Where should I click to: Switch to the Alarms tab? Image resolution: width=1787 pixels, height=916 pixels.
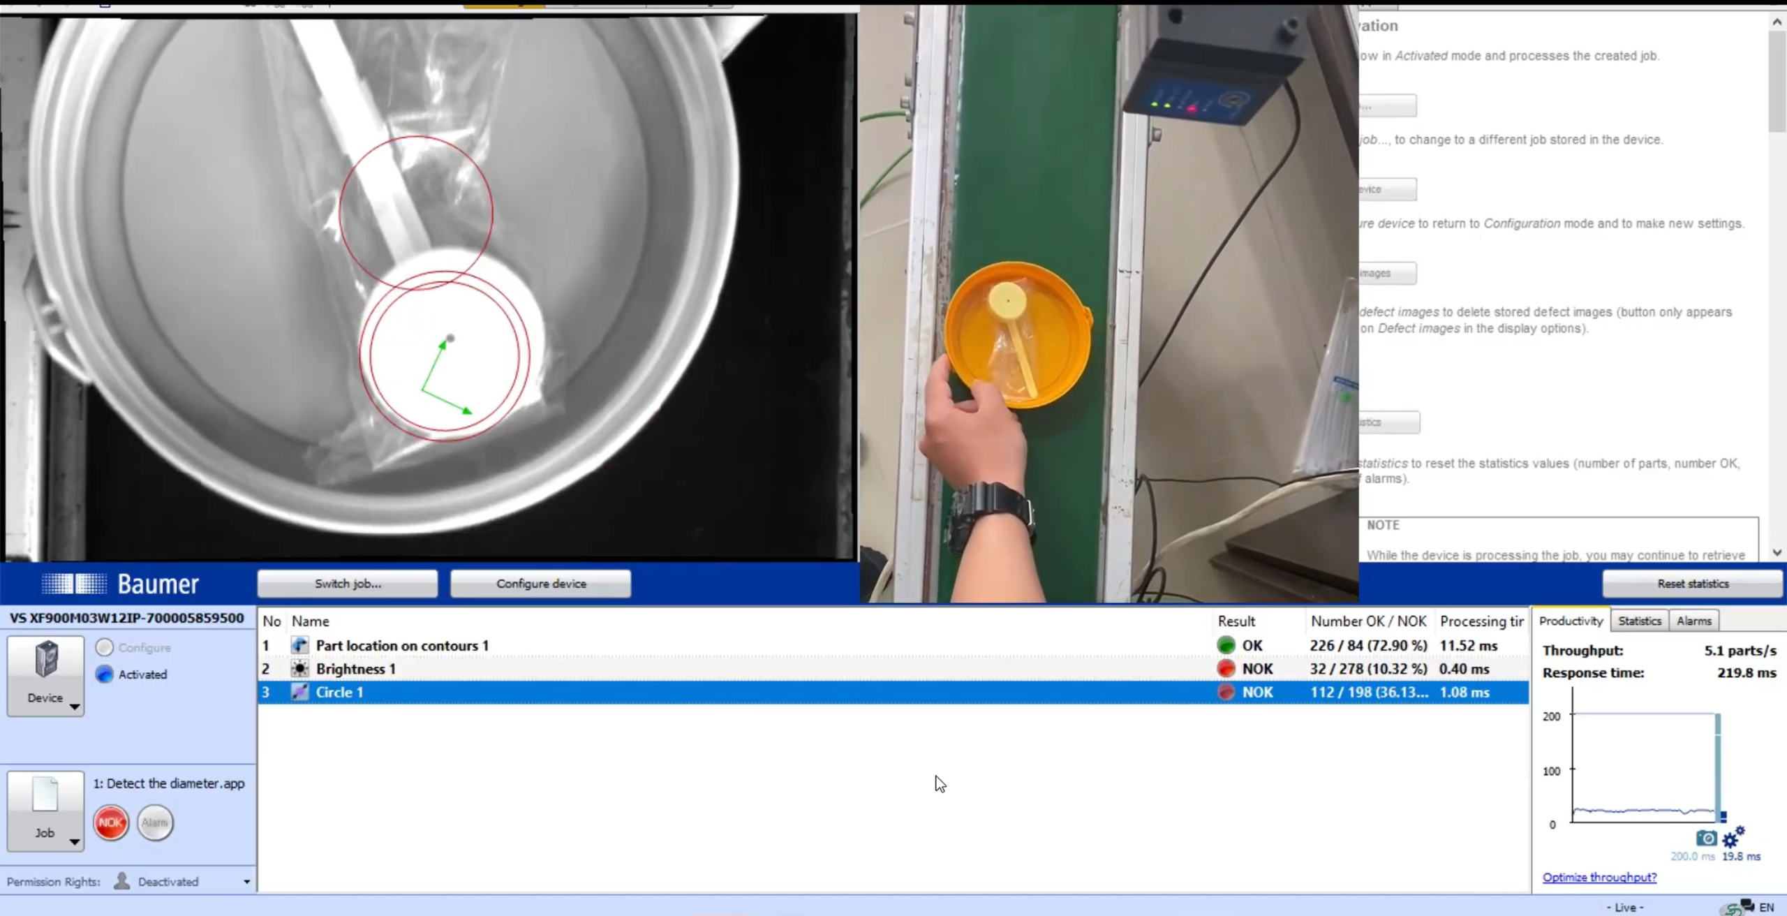pos(1693,621)
